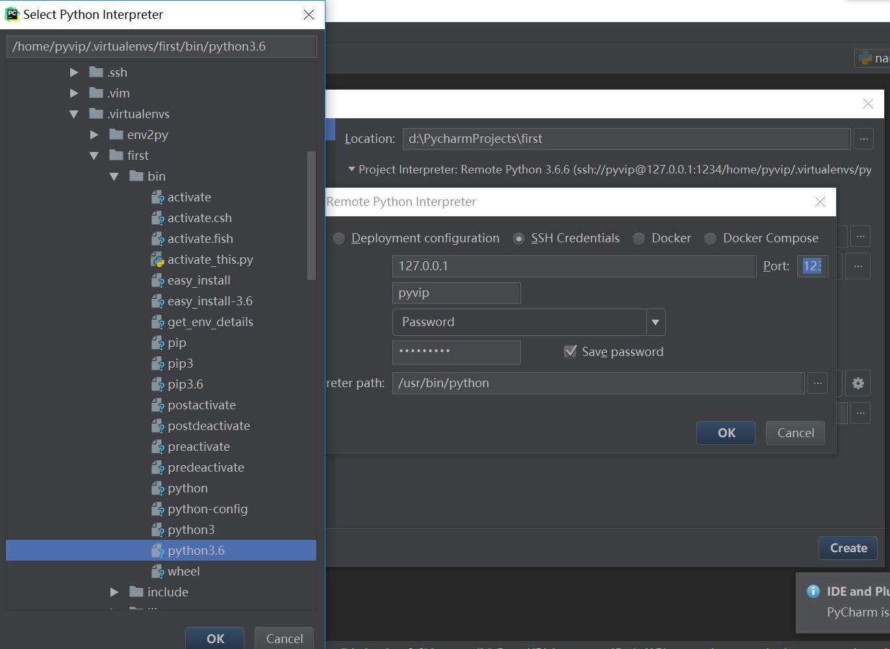Click the pip3 file icon
This screenshot has width=890, height=649.
tap(157, 363)
